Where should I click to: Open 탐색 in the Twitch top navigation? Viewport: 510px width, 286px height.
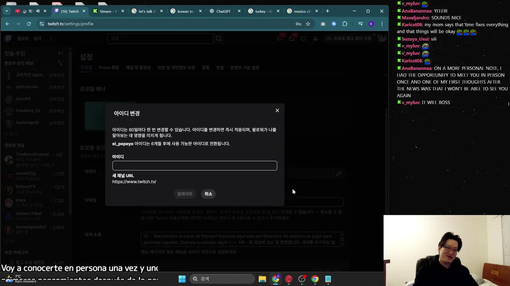(x=37, y=39)
